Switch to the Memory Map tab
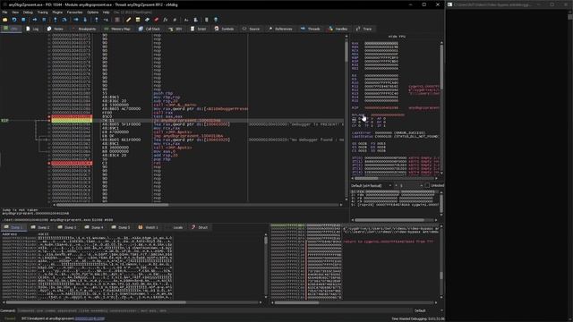The height and width of the screenshot is (322, 573). point(117,29)
